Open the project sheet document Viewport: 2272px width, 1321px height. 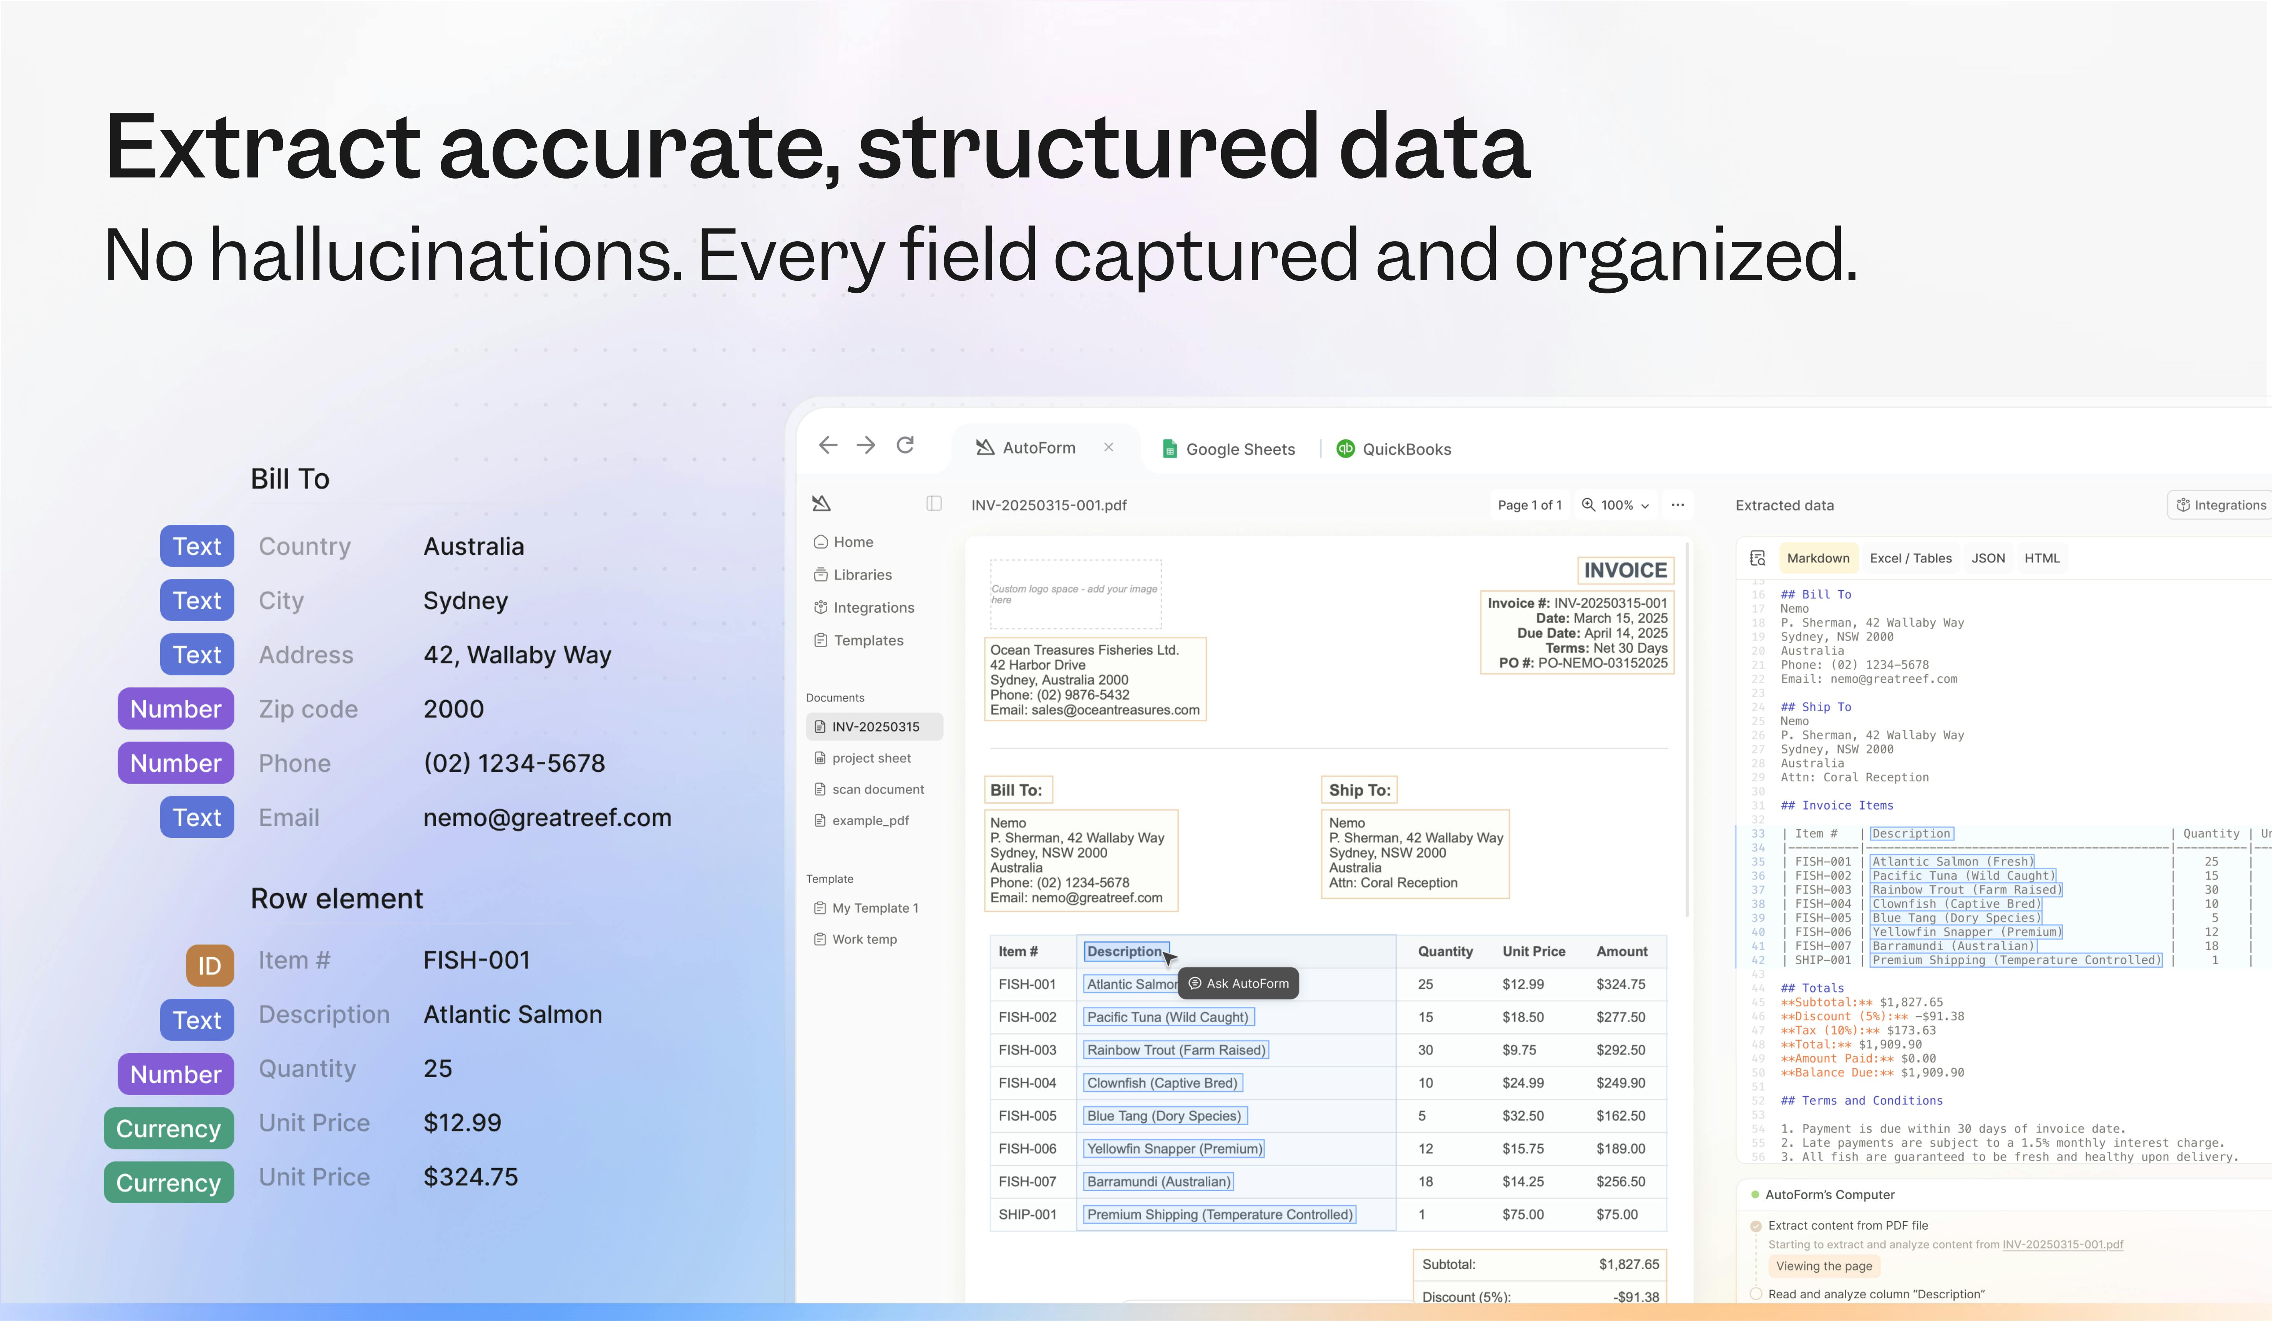(863, 758)
